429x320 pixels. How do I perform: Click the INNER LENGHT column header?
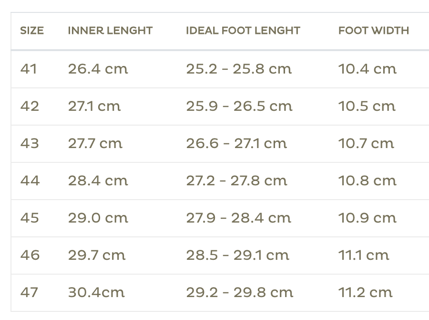[110, 31]
